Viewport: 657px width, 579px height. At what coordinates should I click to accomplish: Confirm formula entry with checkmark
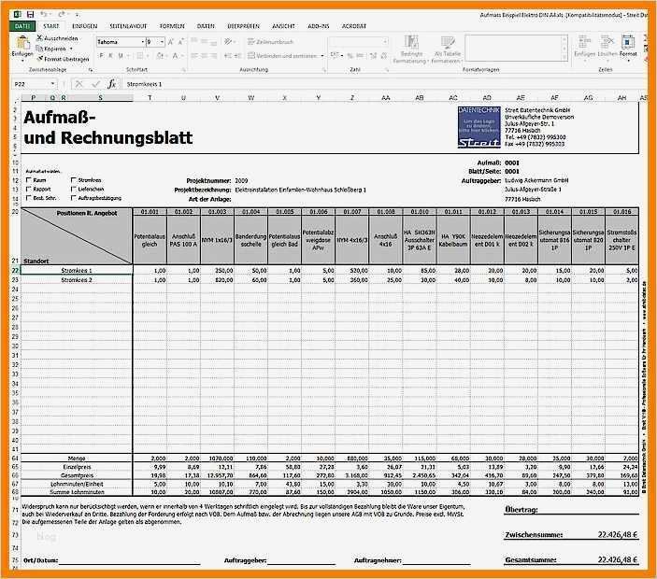(x=95, y=84)
